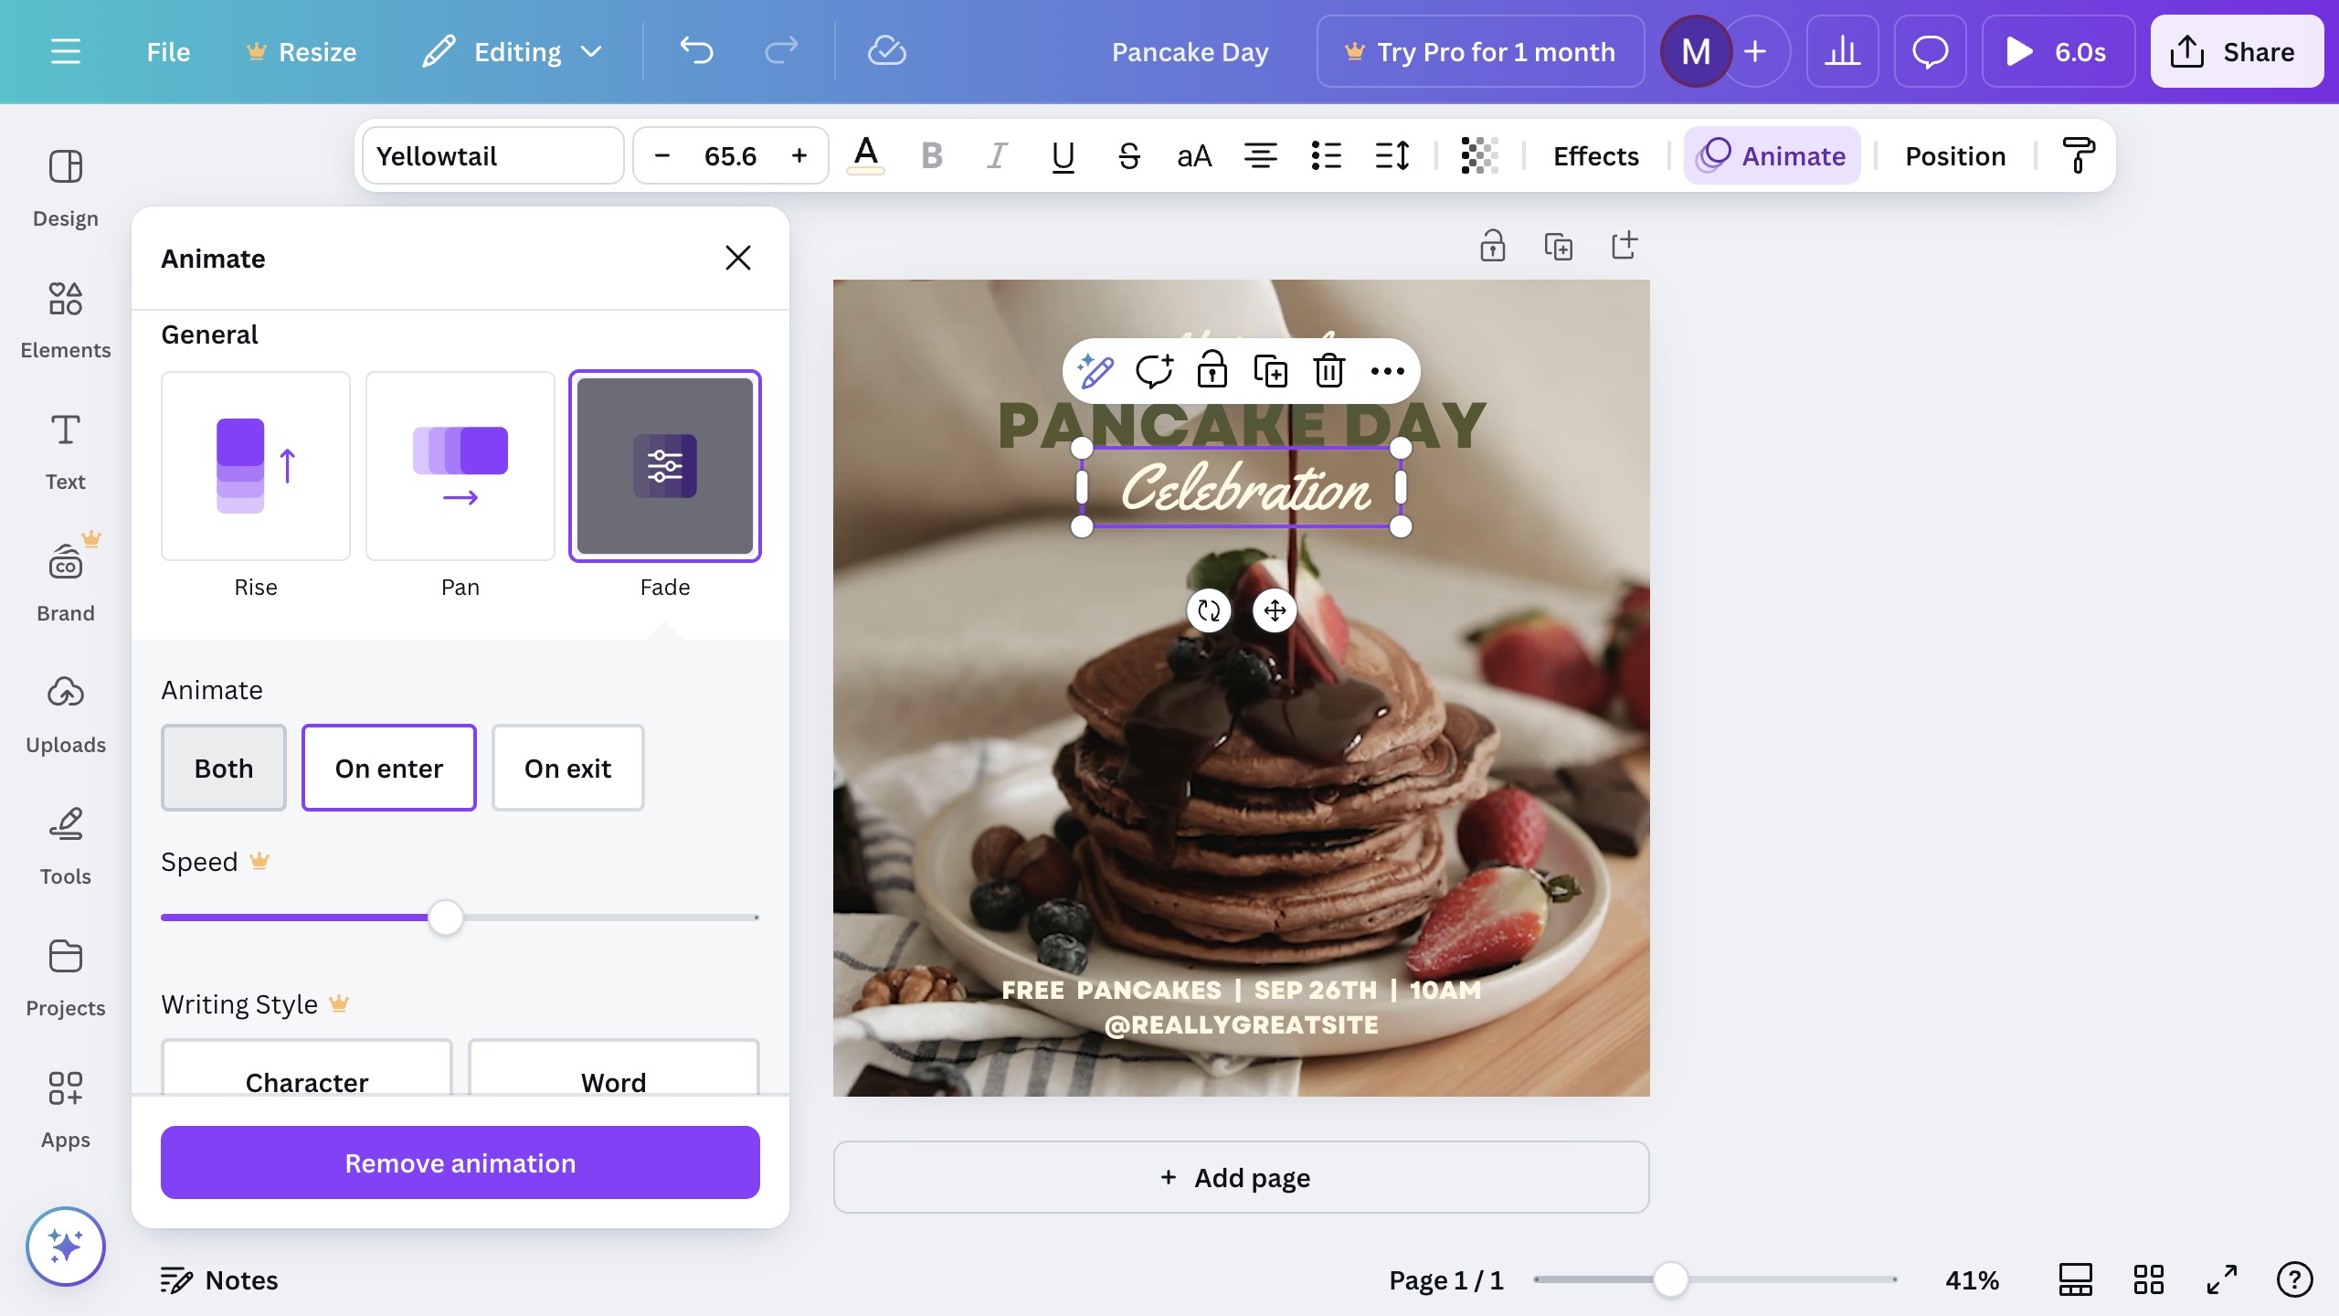Image resolution: width=2339 pixels, height=1316 pixels.
Task: Add new page icon above canvas
Action: pyautogui.click(x=1625, y=245)
